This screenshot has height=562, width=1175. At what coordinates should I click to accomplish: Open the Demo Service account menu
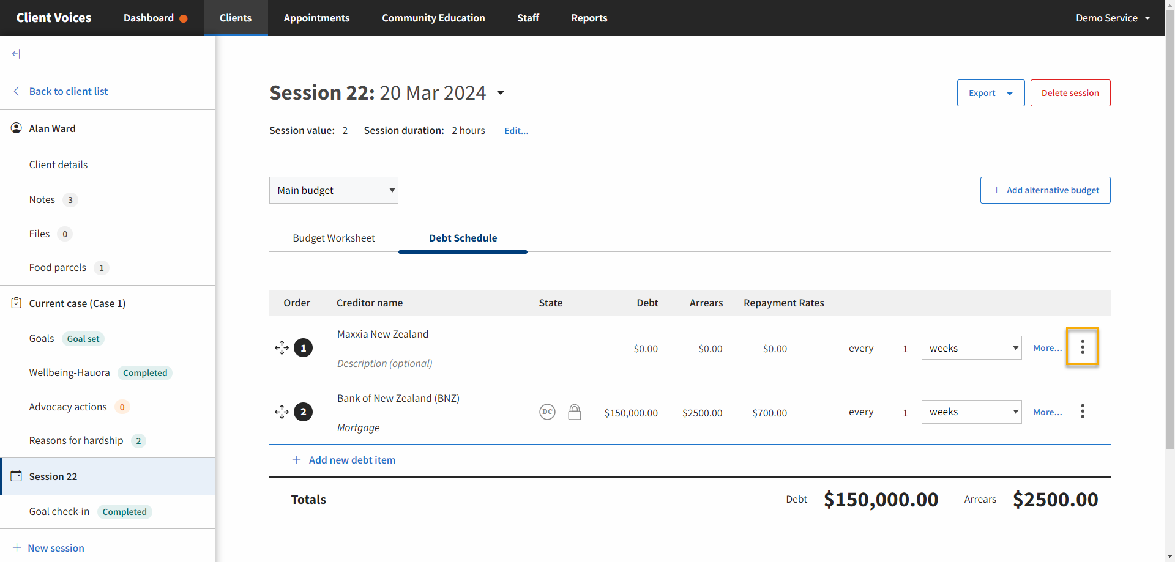point(1113,18)
